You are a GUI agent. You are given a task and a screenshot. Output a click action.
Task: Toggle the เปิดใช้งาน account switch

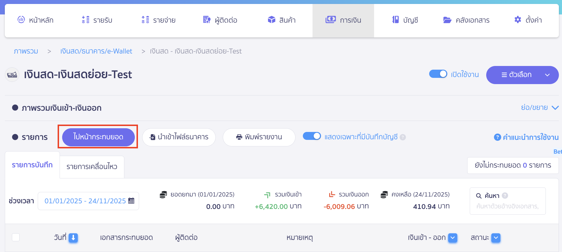[x=438, y=74]
